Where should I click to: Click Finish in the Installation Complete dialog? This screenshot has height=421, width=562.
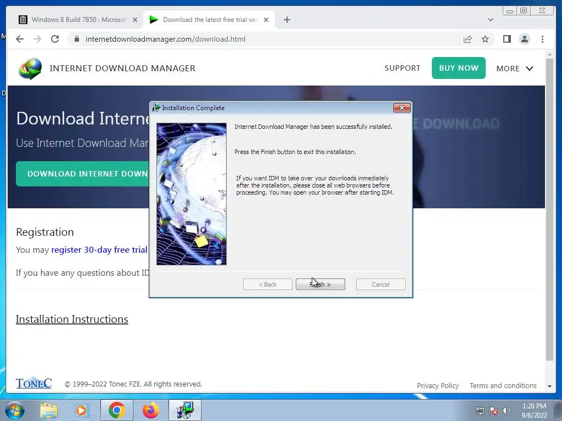point(320,285)
